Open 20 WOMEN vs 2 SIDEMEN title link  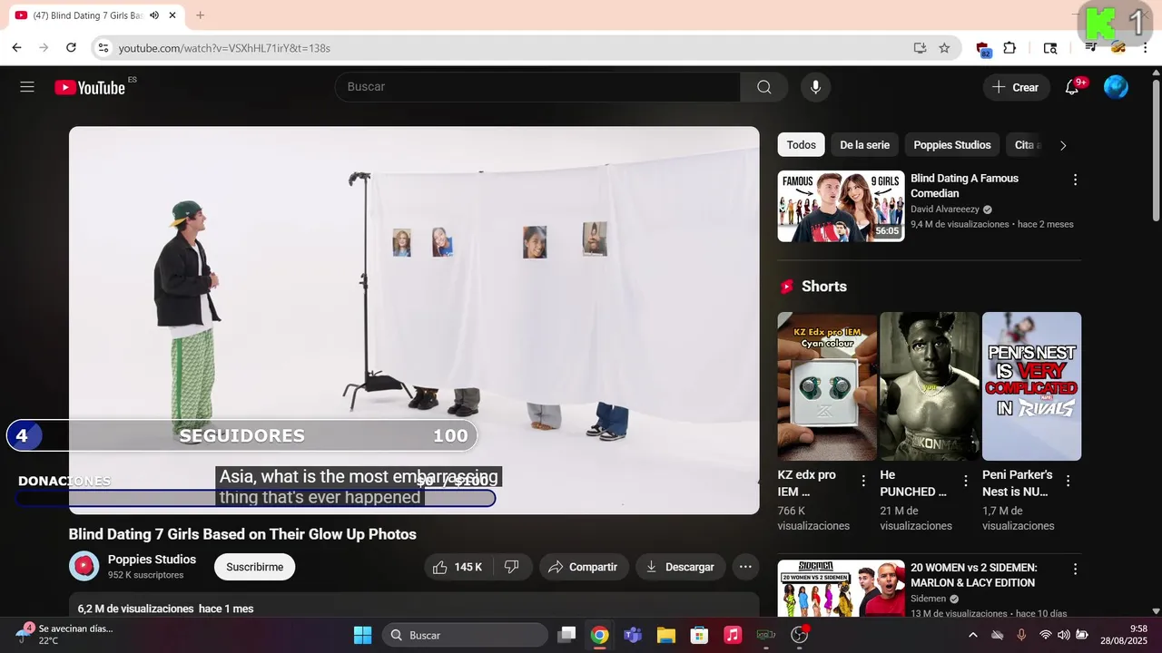pyautogui.click(x=973, y=575)
